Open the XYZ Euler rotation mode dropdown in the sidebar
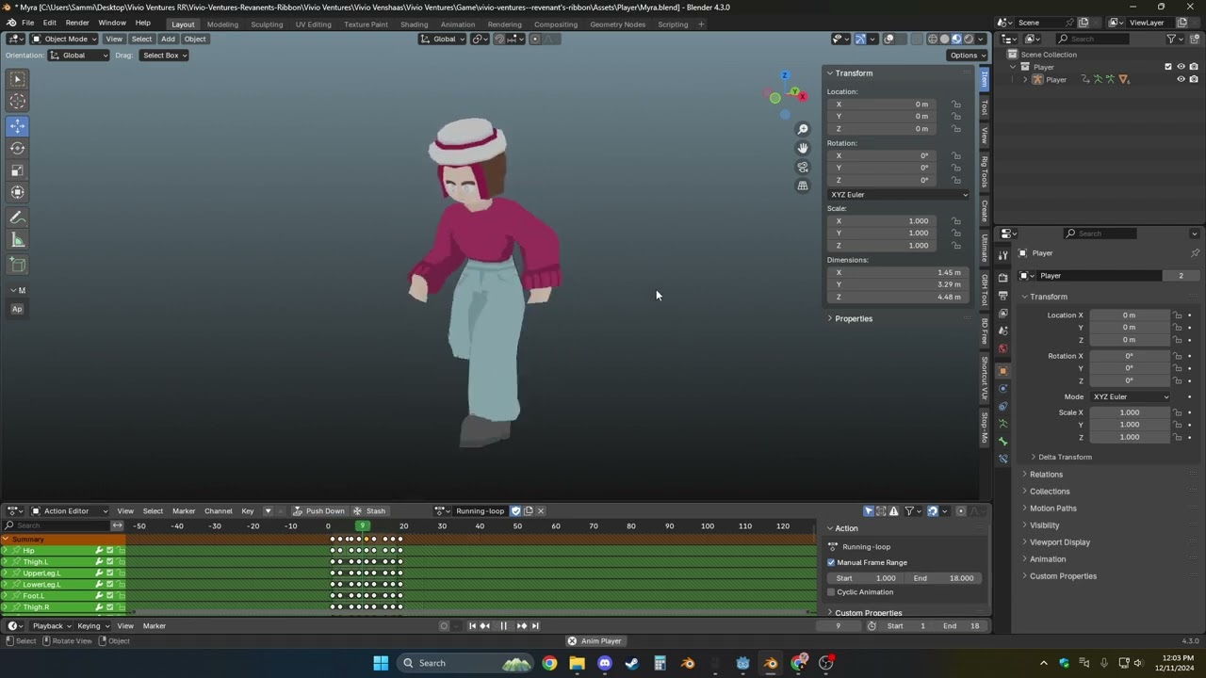This screenshot has height=678, width=1206. point(898,195)
